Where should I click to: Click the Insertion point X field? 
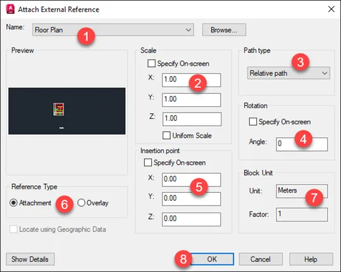click(x=191, y=180)
